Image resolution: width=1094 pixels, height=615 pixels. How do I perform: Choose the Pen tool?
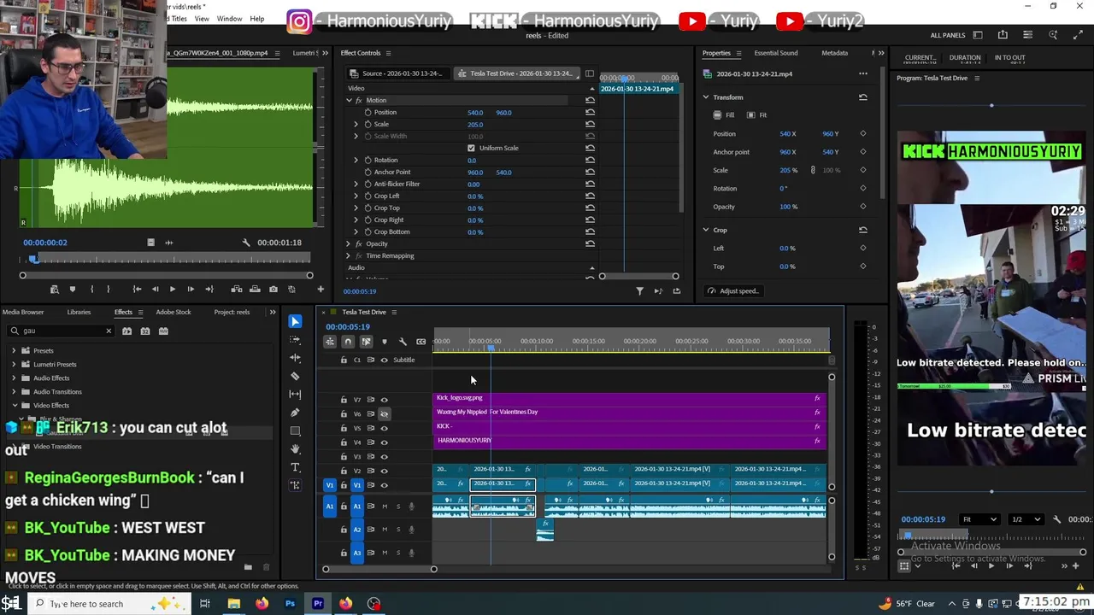point(295,413)
